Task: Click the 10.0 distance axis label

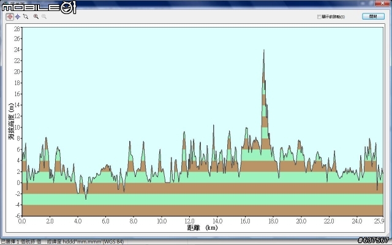Action: coord(162,221)
